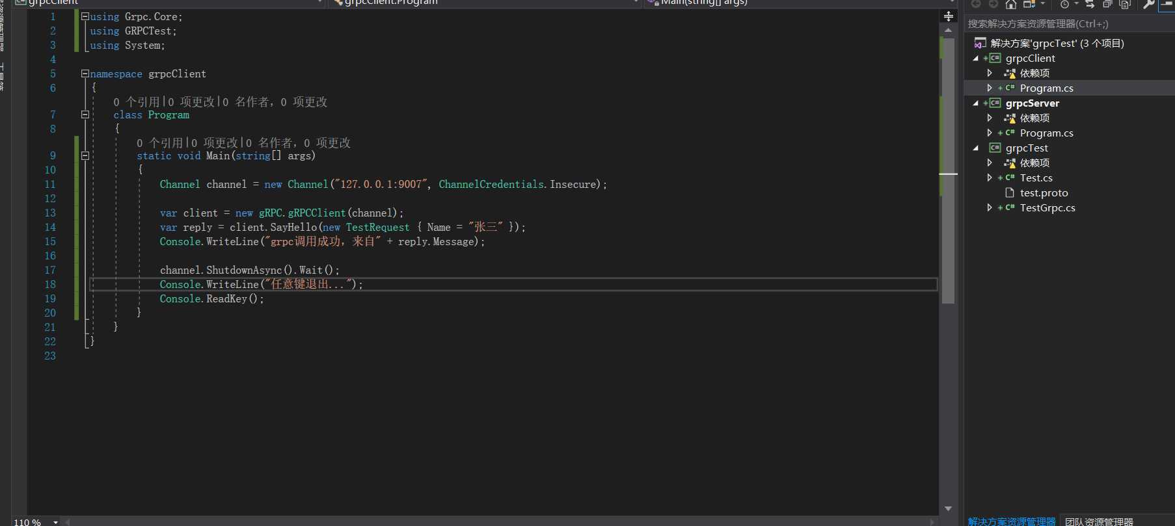
Task: Click the Collapse All icon in Solution Explorer
Action: coord(1107,4)
